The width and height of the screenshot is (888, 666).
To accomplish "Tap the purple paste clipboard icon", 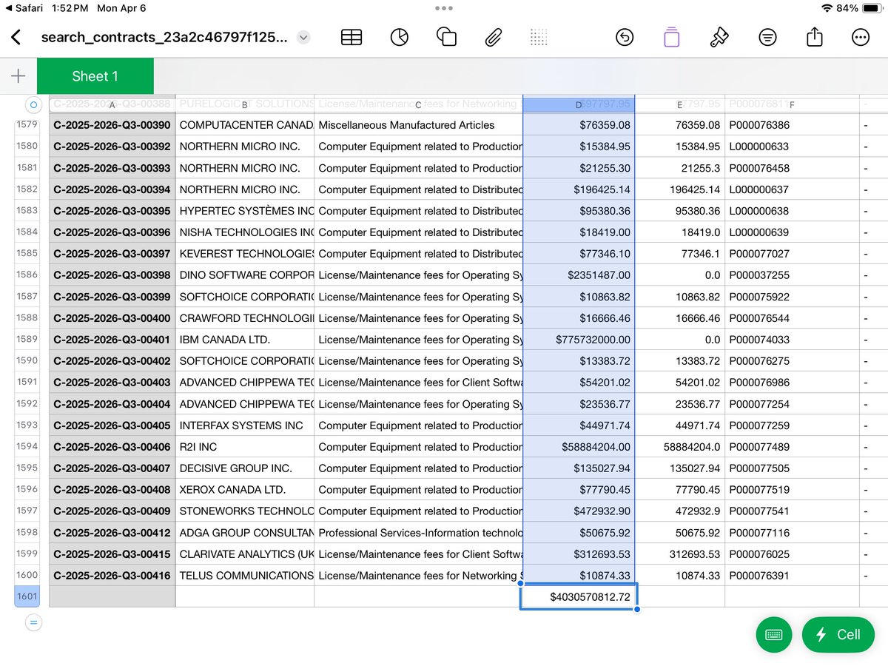I will pyautogui.click(x=671, y=37).
